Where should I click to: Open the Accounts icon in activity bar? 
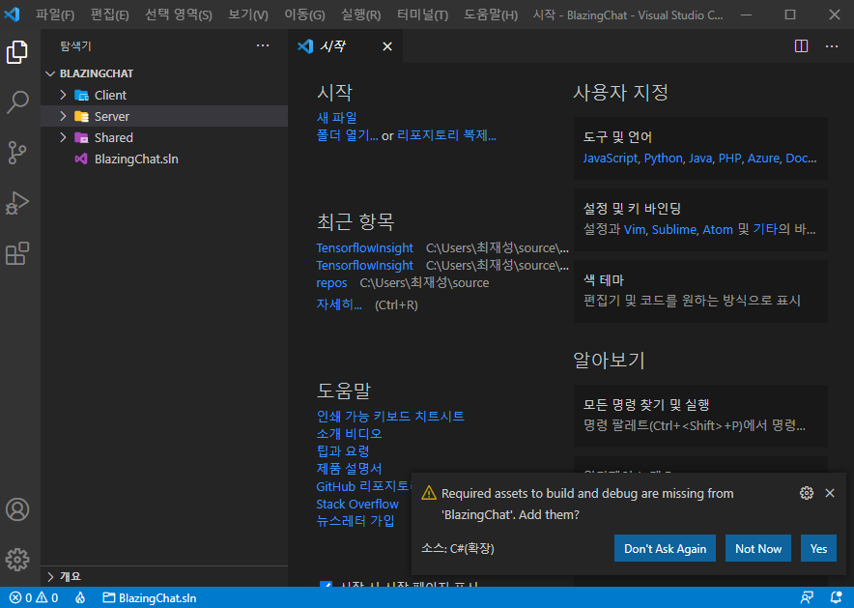point(17,509)
